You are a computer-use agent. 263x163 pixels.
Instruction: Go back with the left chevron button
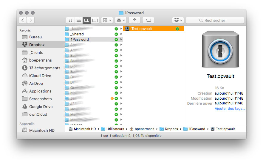23,20
